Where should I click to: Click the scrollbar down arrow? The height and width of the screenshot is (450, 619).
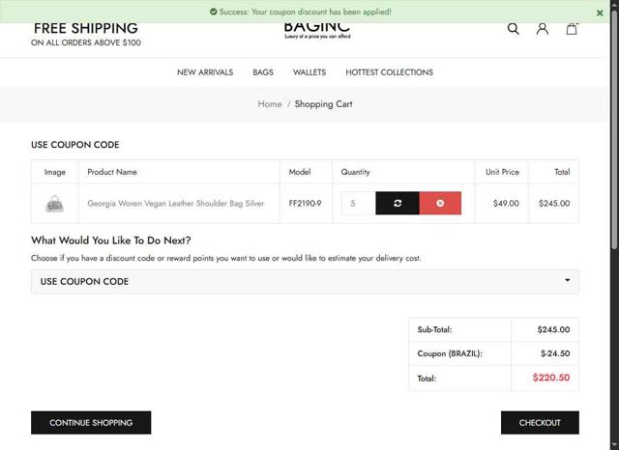click(614, 445)
